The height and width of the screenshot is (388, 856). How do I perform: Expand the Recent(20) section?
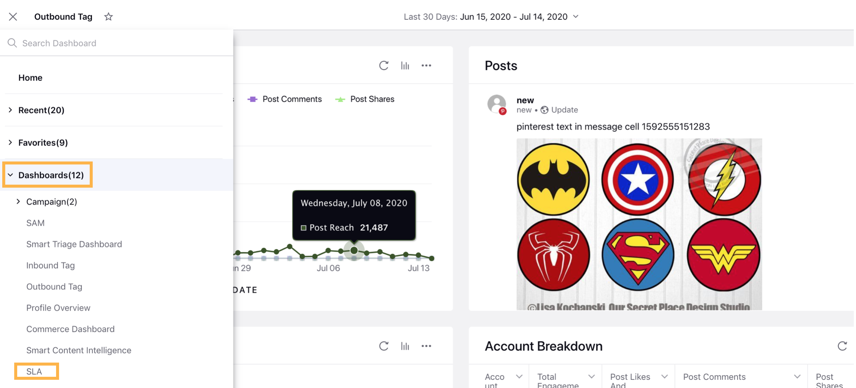(10, 110)
